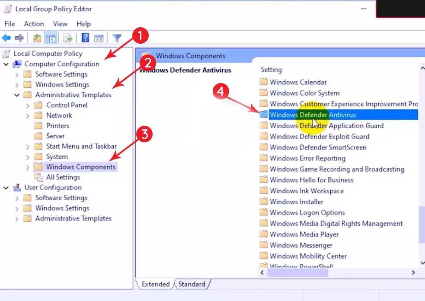The height and width of the screenshot is (301, 425).
Task: Toggle Show/Hide Action Pane toolbar icon
Action: pyautogui.click(x=99, y=38)
